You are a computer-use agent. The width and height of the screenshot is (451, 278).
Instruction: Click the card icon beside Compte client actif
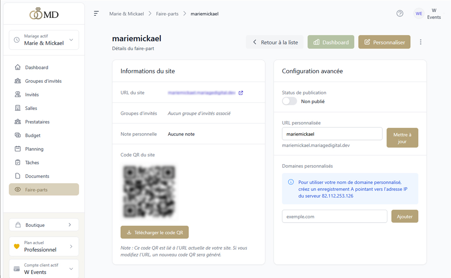[x=17, y=269]
